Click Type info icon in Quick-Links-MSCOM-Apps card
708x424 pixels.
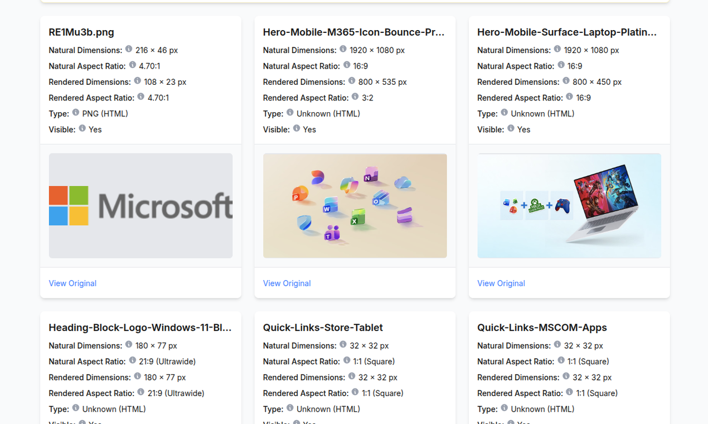pos(504,408)
